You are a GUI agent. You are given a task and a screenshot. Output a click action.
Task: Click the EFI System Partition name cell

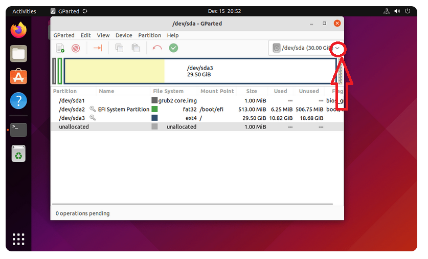pyautogui.click(x=124, y=110)
